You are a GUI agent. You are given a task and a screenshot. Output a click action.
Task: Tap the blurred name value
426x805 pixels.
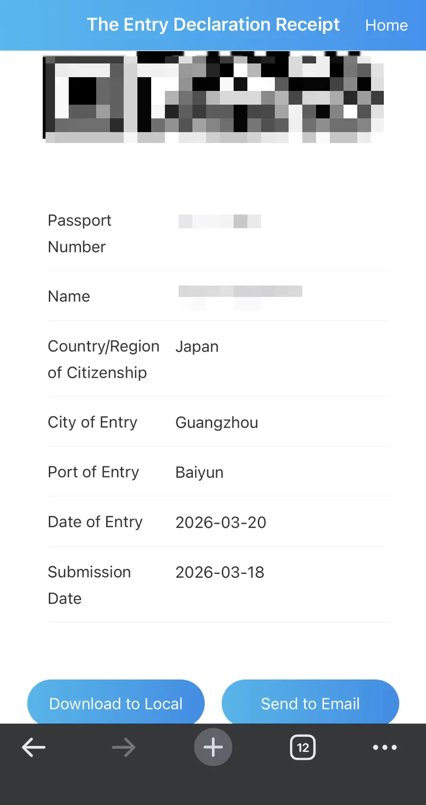pyautogui.click(x=240, y=292)
